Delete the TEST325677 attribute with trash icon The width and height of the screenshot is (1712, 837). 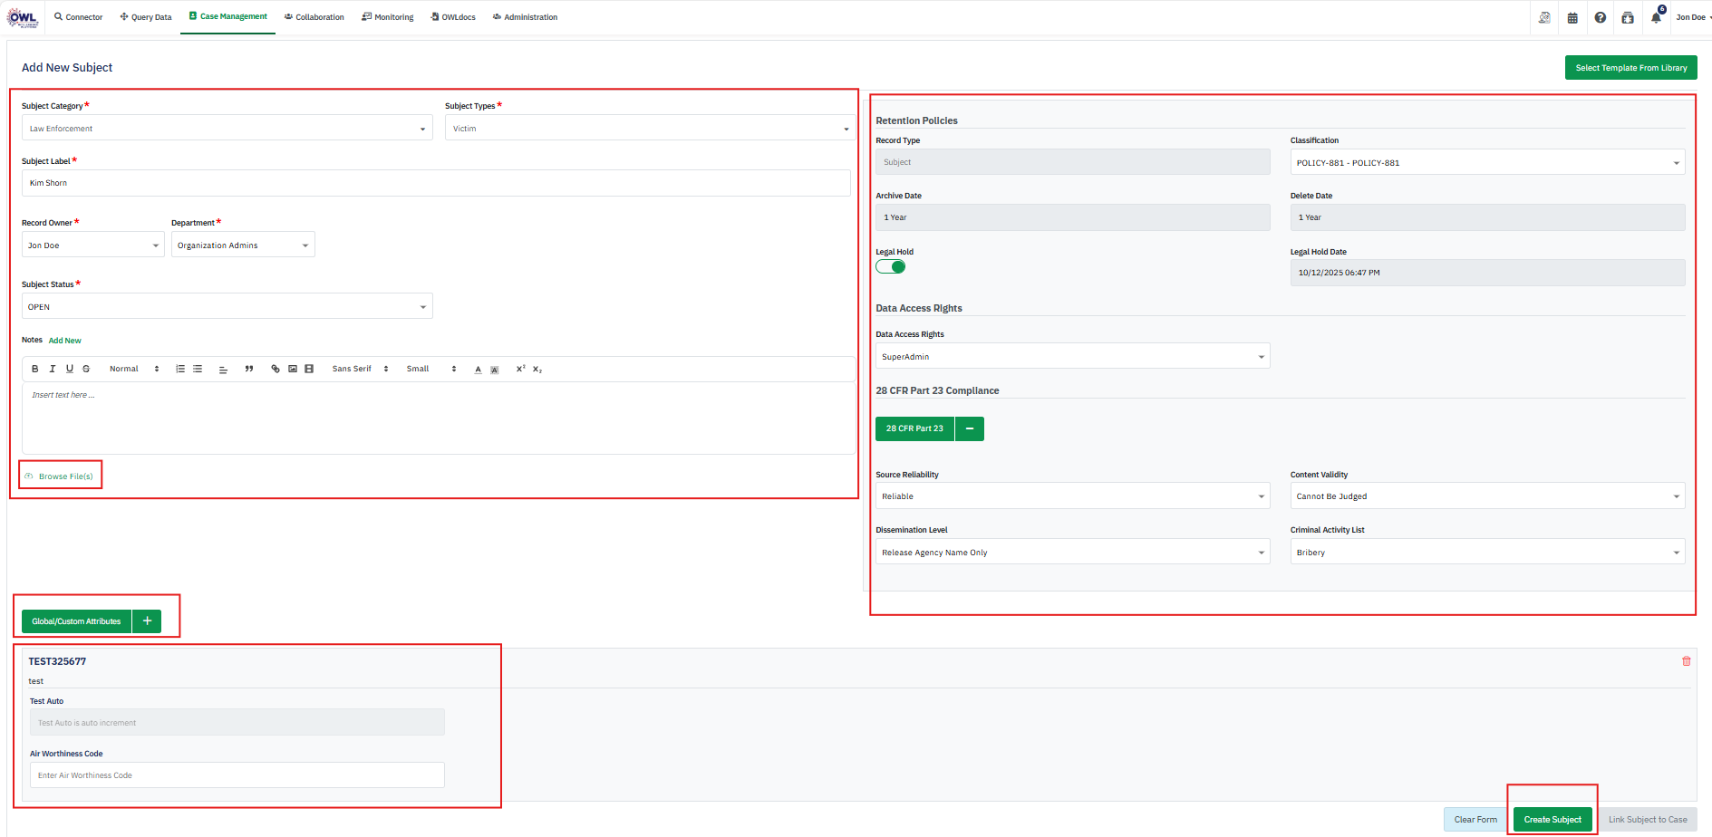[x=1686, y=661]
